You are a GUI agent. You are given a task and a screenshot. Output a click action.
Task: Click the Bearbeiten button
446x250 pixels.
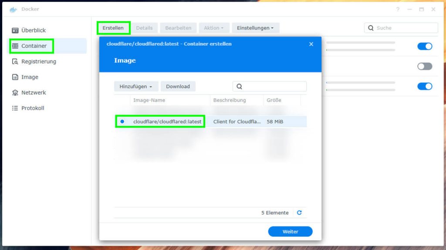178,28
